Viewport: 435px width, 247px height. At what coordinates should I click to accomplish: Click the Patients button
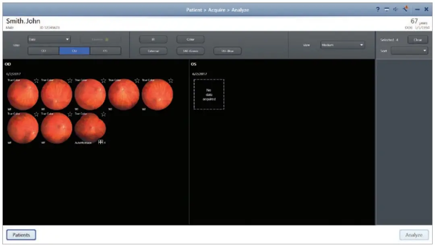click(21, 235)
